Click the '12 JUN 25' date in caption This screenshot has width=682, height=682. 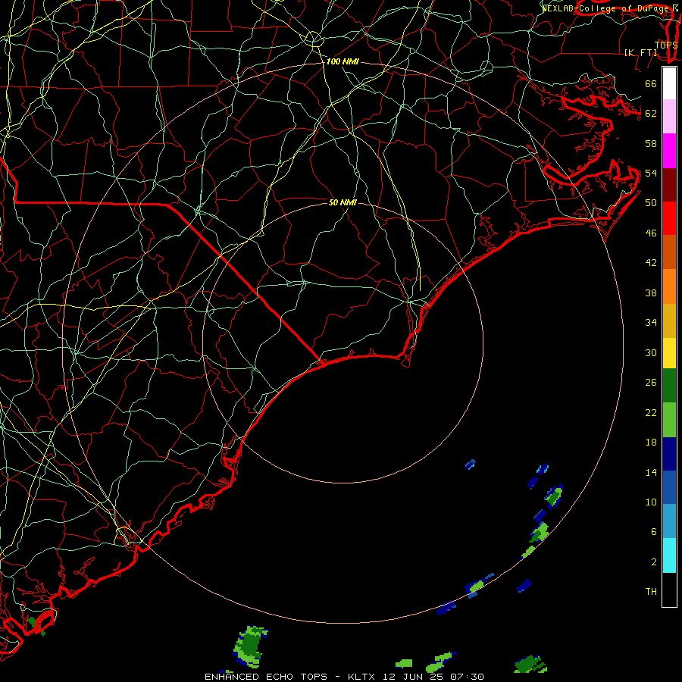pos(413,677)
